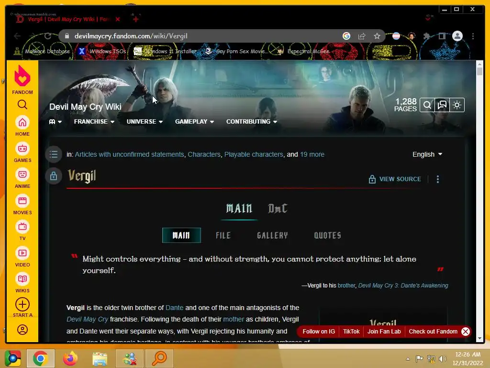Image resolution: width=490 pixels, height=368 pixels.
Task: Open Articles with unconfirmed statements category
Action: (x=129, y=154)
